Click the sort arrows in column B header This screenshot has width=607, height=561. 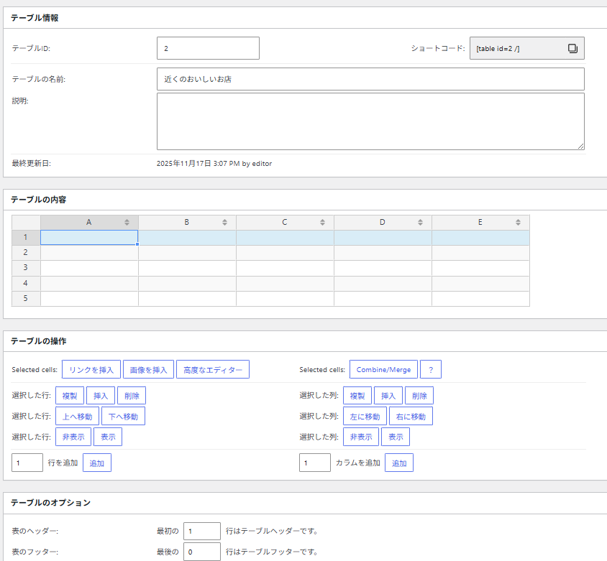224,223
